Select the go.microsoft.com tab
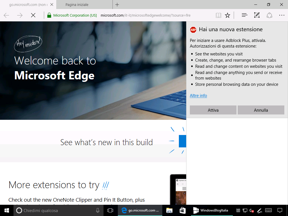The image size is (288, 216). 28,4
